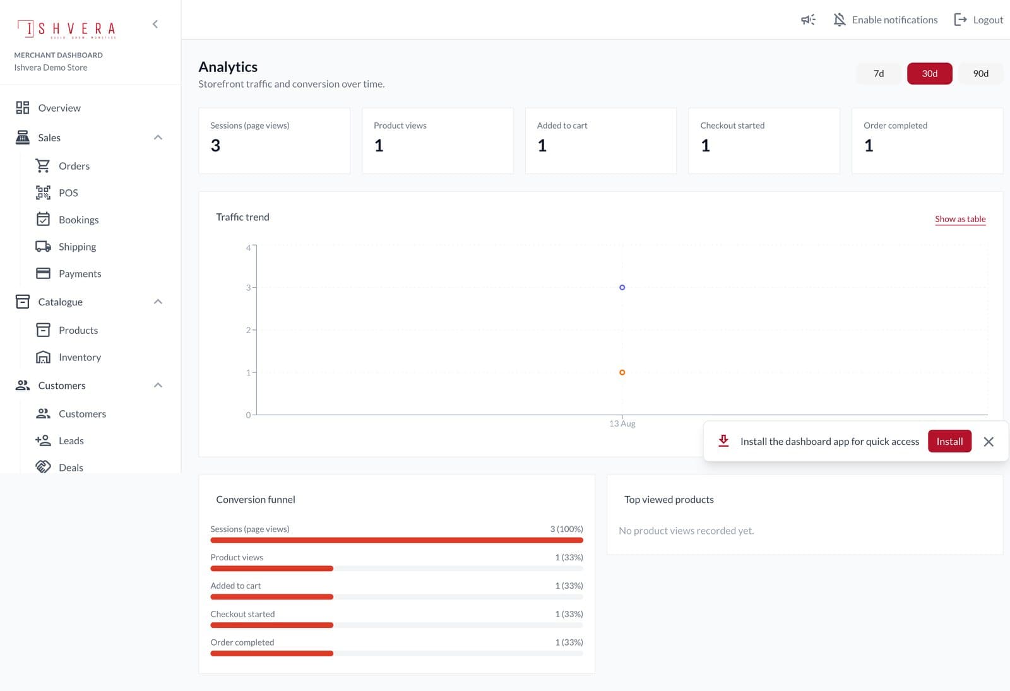Screen dimensions: 1010x691
Task: Click the Ishvera Demo Store name
Action: [x=50, y=68]
